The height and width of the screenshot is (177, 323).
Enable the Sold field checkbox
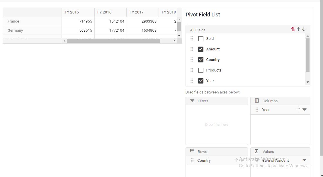pos(201,38)
